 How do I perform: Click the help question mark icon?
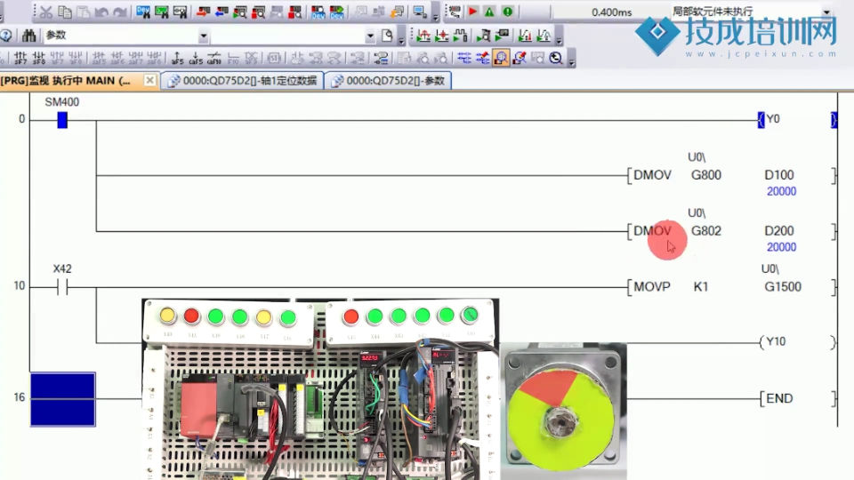[x=6, y=36]
